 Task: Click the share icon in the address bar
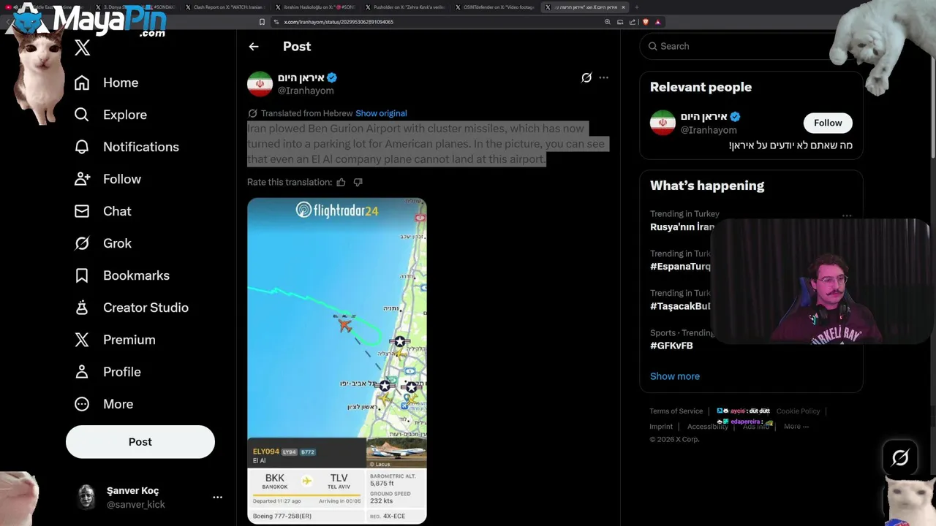click(633, 22)
